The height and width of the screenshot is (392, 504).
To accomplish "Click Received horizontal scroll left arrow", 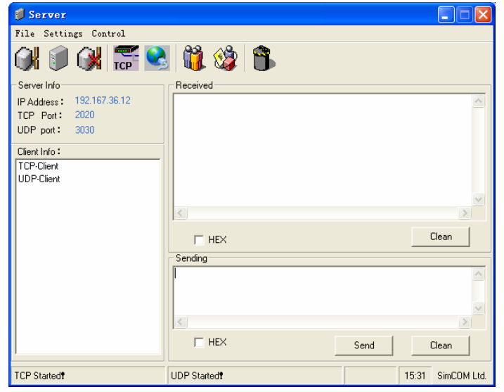I will tap(181, 213).
